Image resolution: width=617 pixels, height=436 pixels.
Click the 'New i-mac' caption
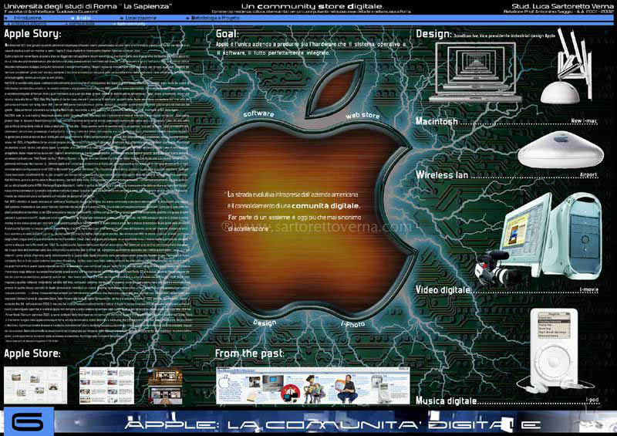pos(584,121)
